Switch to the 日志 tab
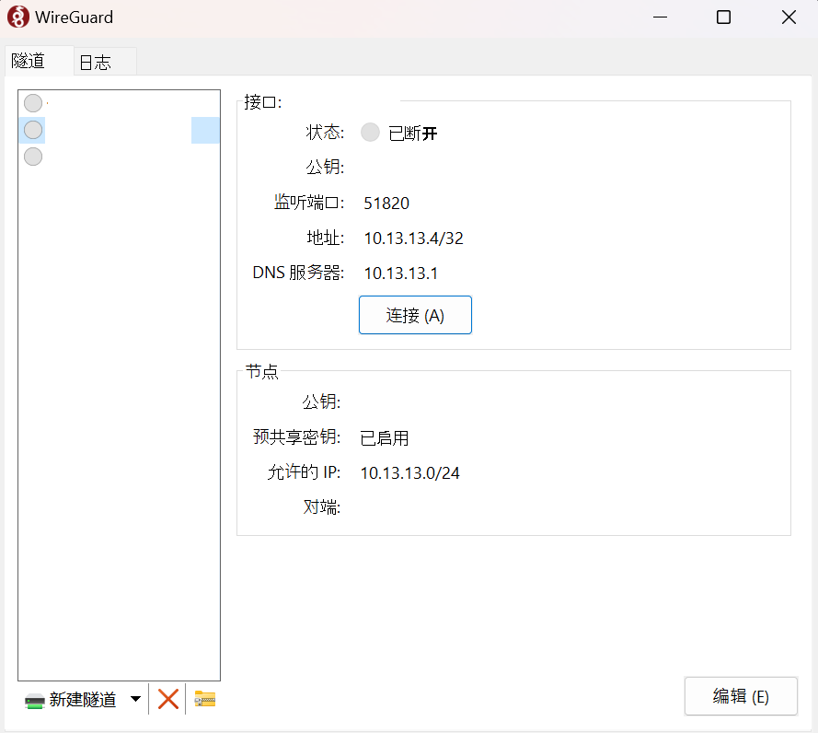 105,62
